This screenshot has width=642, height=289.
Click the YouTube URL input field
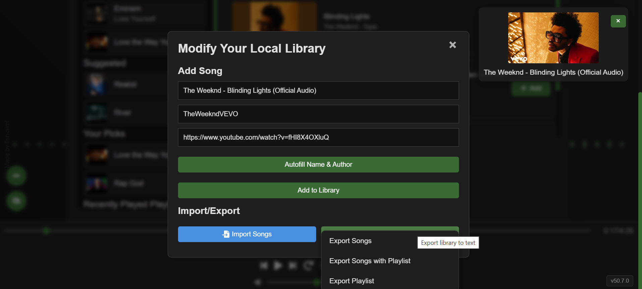pyautogui.click(x=318, y=137)
